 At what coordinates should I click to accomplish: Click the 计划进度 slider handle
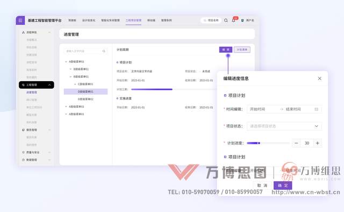[x=259, y=143]
